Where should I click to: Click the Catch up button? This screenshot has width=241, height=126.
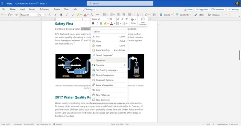pos(233,9)
